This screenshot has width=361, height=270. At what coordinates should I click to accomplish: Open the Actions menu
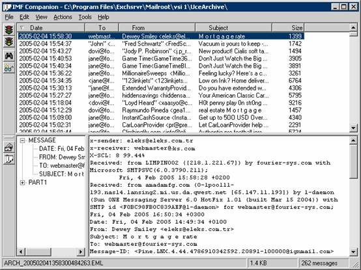(x=63, y=17)
